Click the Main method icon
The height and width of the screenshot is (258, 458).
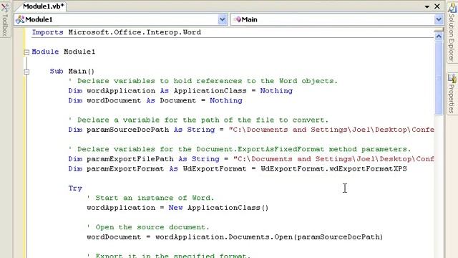(x=238, y=19)
